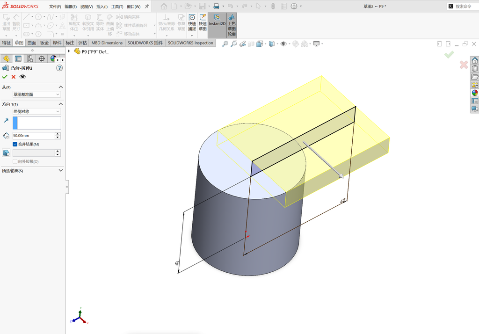479x334 pixels.
Task: Click the Zoom to Area icon
Action: 234,44
